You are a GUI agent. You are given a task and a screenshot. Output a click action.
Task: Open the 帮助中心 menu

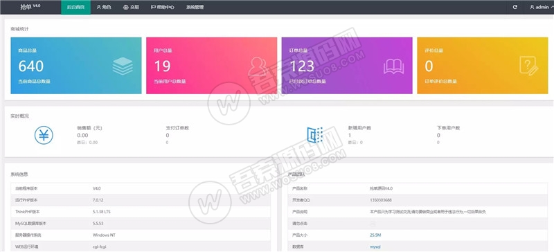click(x=162, y=7)
